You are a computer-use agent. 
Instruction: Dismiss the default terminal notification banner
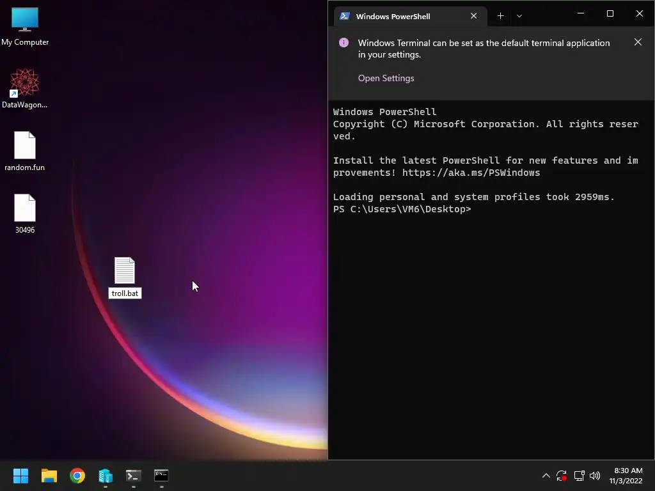pyautogui.click(x=638, y=42)
